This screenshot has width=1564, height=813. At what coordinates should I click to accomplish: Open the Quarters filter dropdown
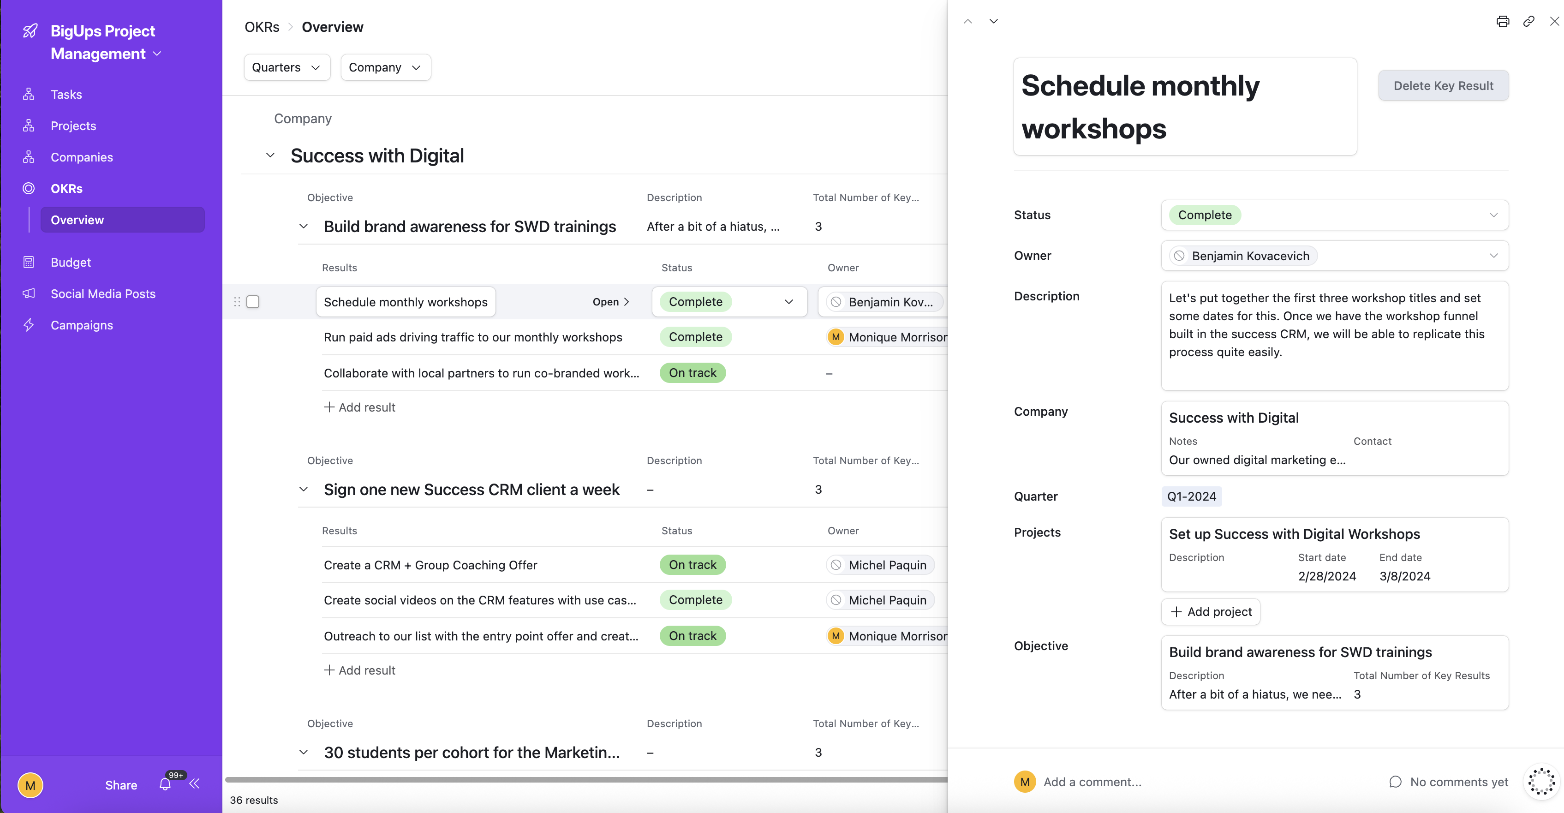click(x=287, y=67)
